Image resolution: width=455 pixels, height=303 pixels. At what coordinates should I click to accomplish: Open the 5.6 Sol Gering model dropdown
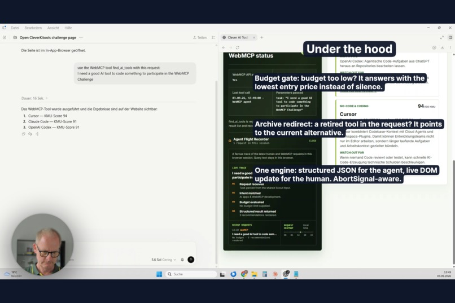[164, 260]
